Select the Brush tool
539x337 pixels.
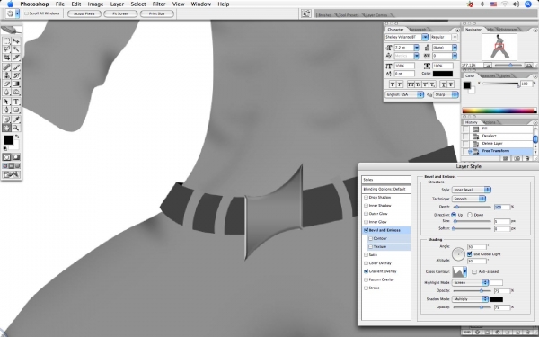tap(16, 67)
